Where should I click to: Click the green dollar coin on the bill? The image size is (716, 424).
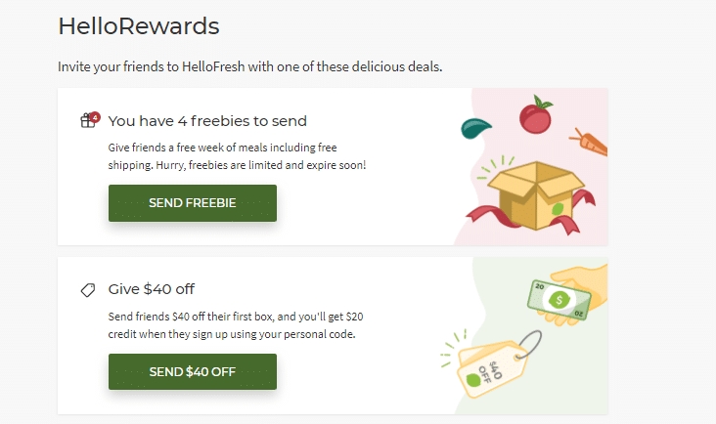559,299
